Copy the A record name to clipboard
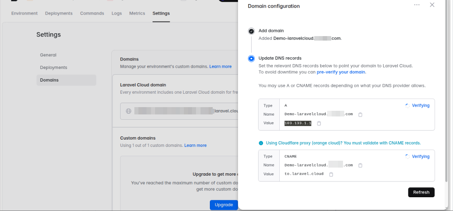 [x=360, y=114]
